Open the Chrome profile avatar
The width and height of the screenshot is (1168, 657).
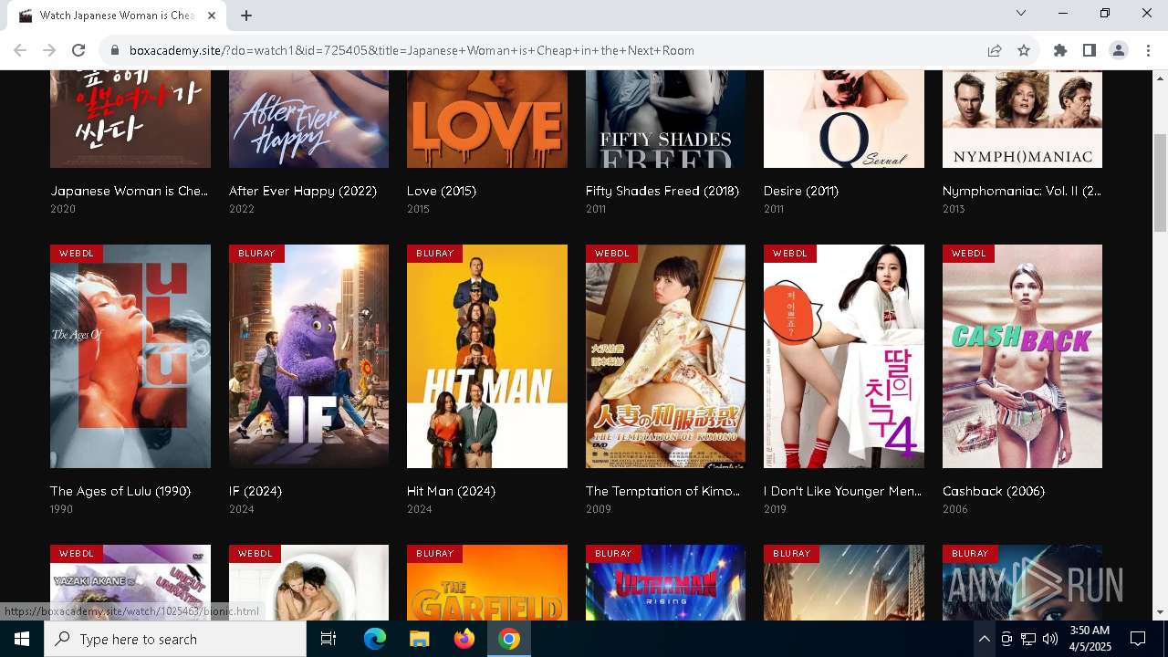pyautogui.click(x=1119, y=50)
